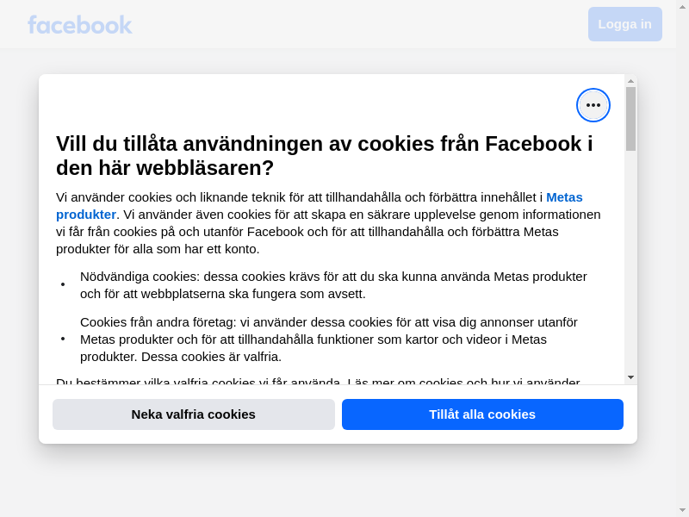Click the cookie dialog's scrollbar thumb
The height and width of the screenshot is (517, 689).
[x=630, y=119]
